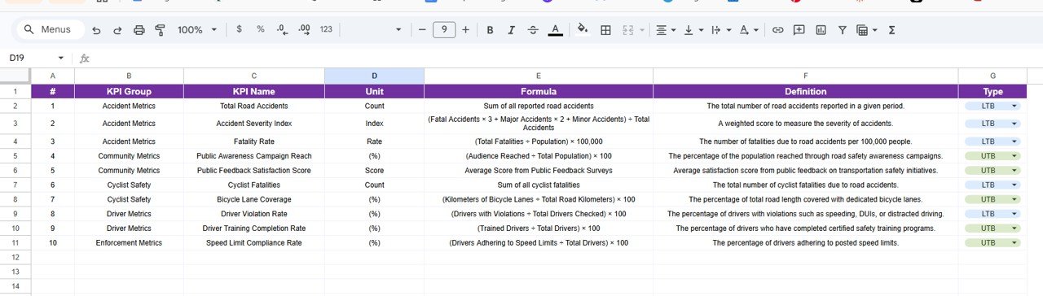
Task: Select the Cyclist Fatalities cell
Action: pos(254,185)
